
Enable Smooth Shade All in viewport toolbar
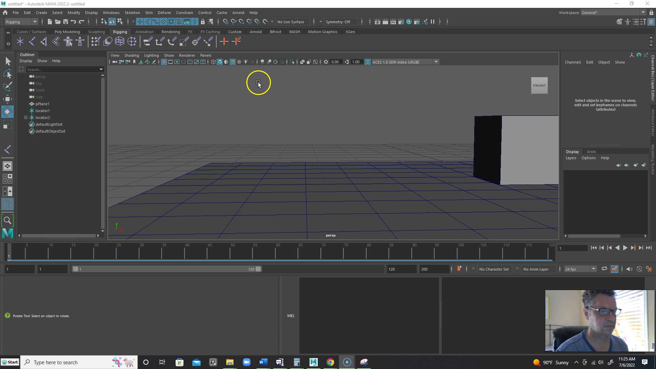point(220,62)
